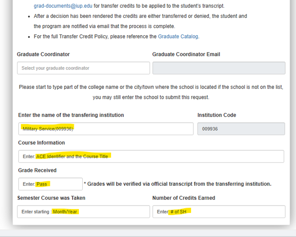The image size is (296, 237).
Task: Click the Semester Course was Taken label
Action: click(51, 198)
